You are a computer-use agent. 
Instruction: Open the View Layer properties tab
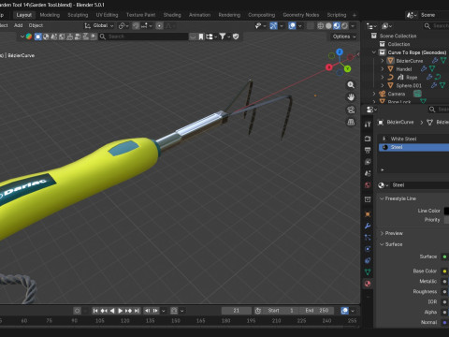pyautogui.click(x=368, y=162)
